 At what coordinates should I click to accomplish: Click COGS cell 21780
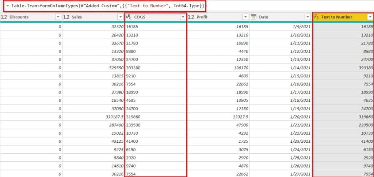[x=156, y=43]
